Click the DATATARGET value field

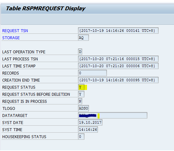(x=113, y=115)
